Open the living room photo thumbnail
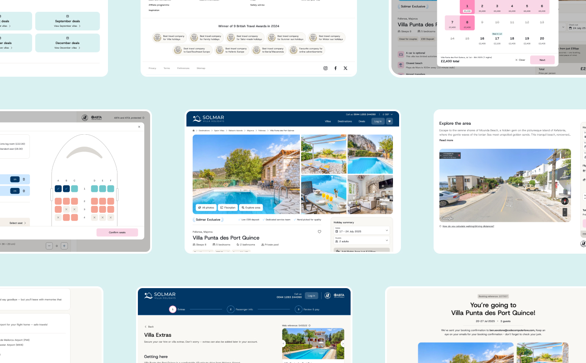The image size is (586, 363). point(370,195)
